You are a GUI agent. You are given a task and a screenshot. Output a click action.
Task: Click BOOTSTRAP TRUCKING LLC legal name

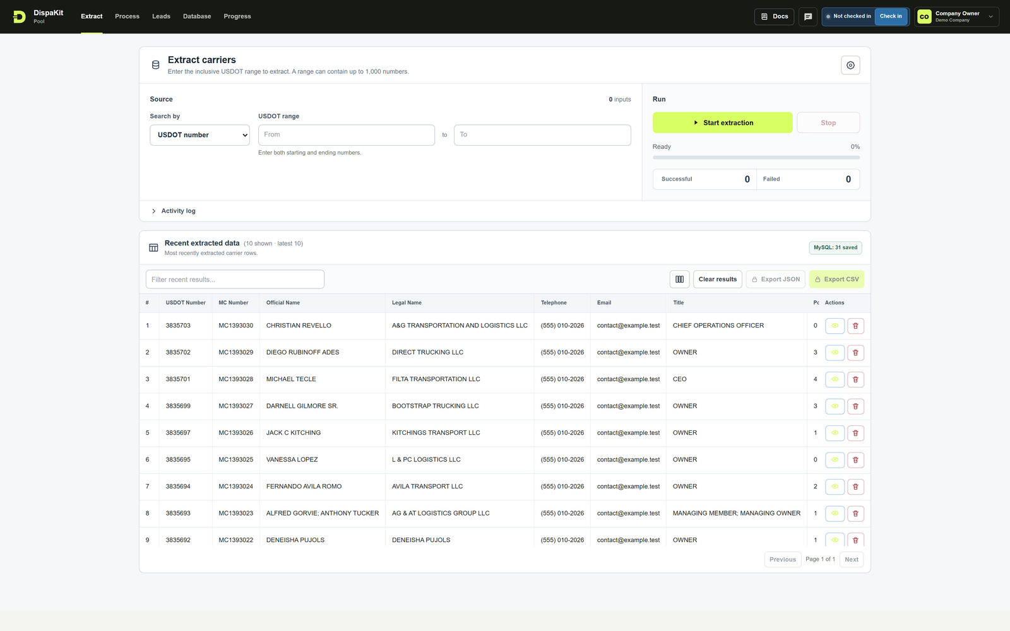tap(435, 406)
